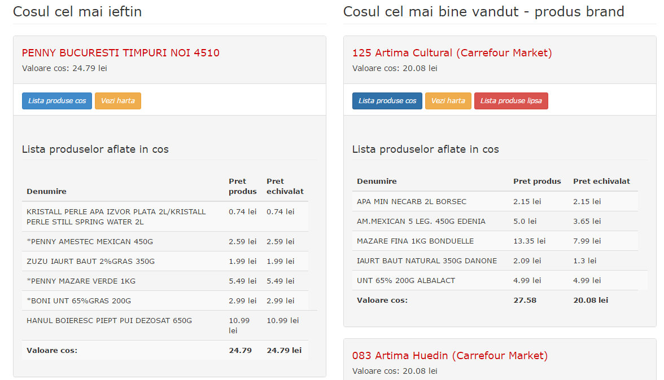Click the 13.35 lei price for MAZARE FINA BONDUELLE
The height and width of the screenshot is (380, 664).
click(530, 241)
